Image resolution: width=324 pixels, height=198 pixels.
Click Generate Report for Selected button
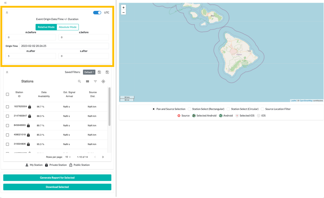[x=57, y=178]
